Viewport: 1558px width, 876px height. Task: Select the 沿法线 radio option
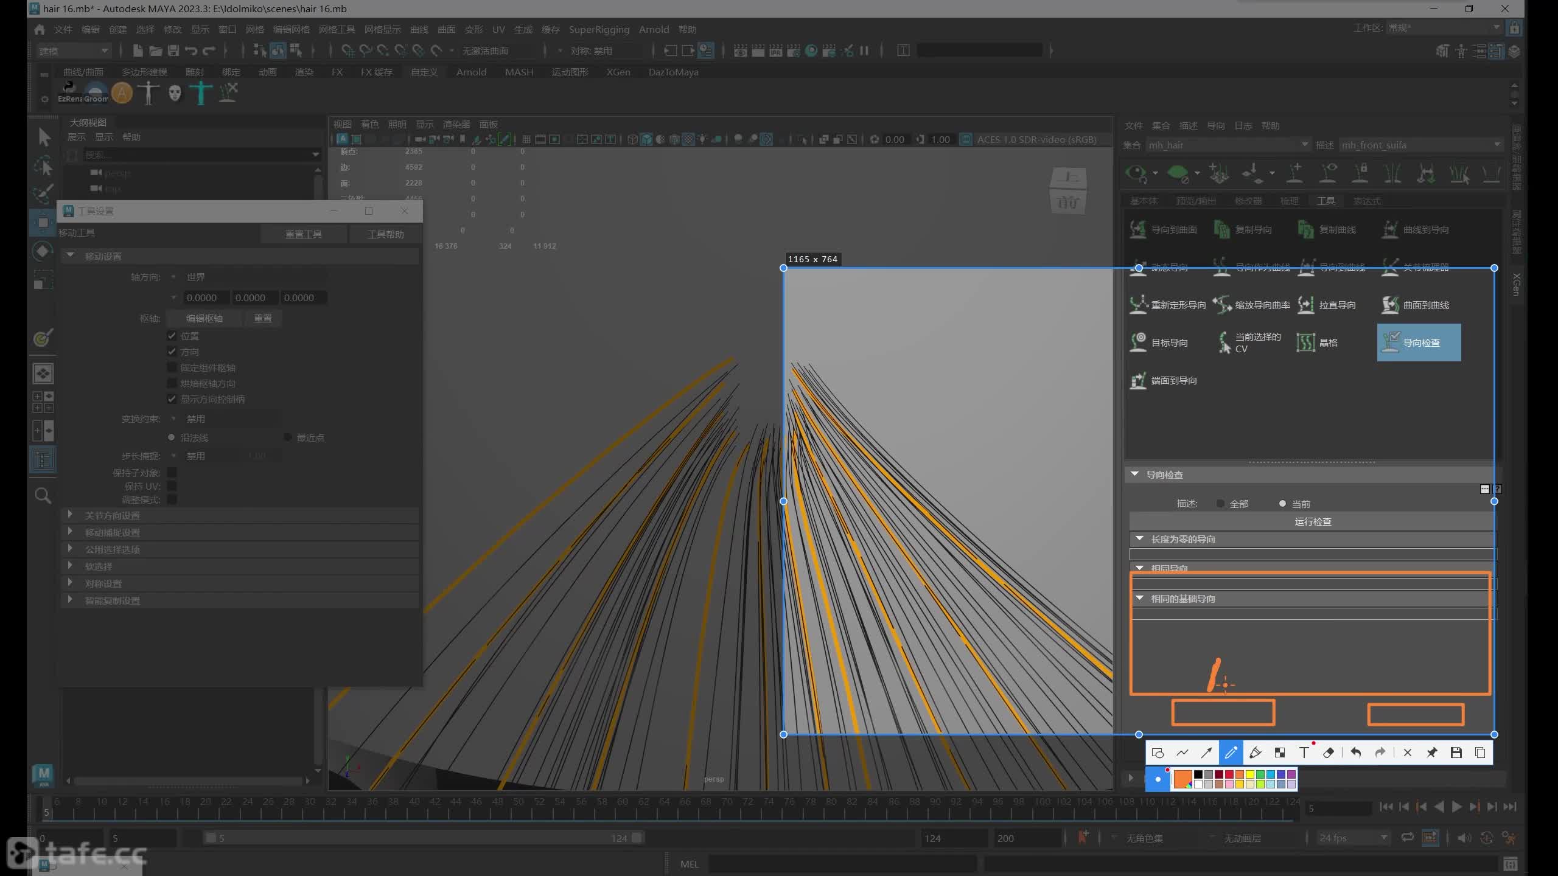(171, 437)
